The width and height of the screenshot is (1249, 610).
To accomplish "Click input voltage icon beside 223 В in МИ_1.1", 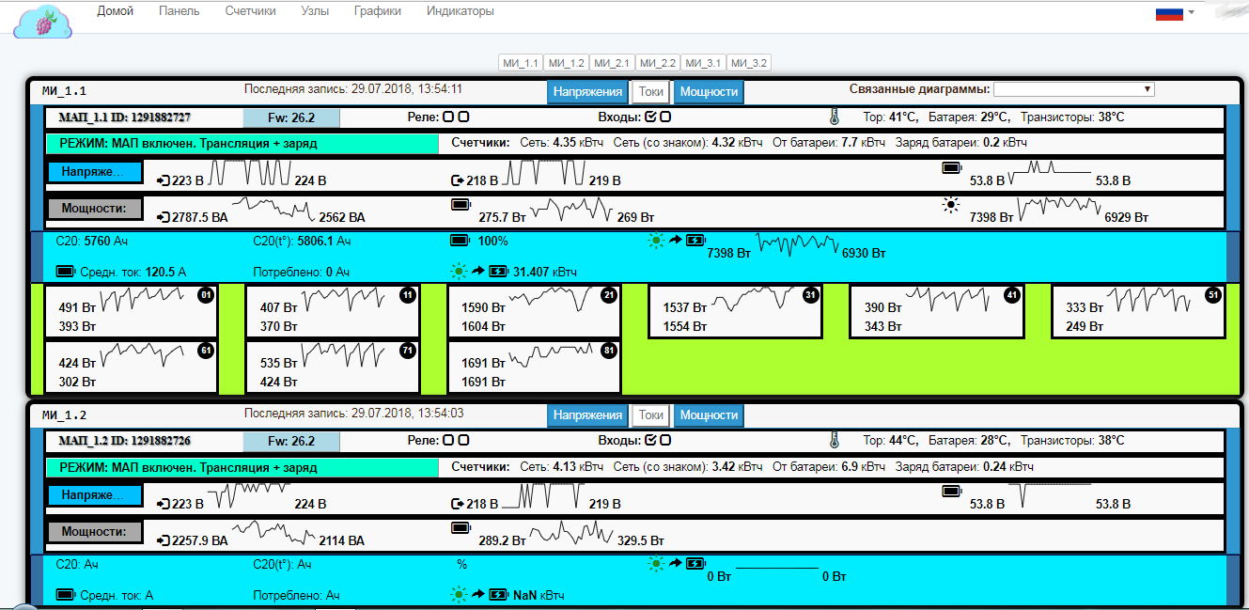I will point(164,180).
